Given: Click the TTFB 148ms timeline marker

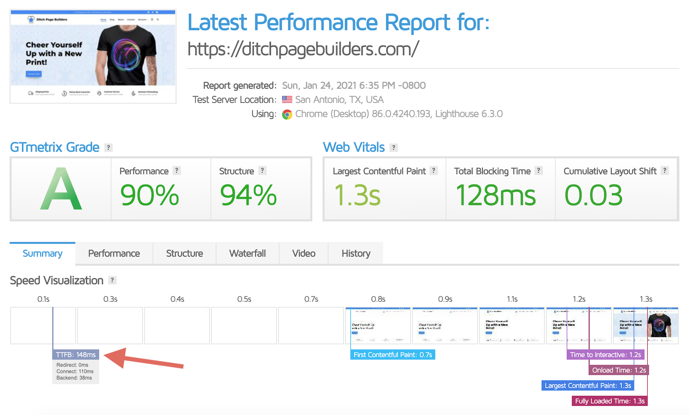Looking at the screenshot, I should (76, 355).
